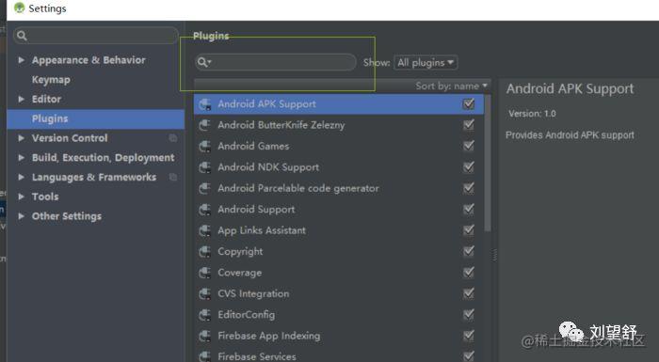Select the App Links Assistant row
The image size is (659, 362).
tap(339, 230)
